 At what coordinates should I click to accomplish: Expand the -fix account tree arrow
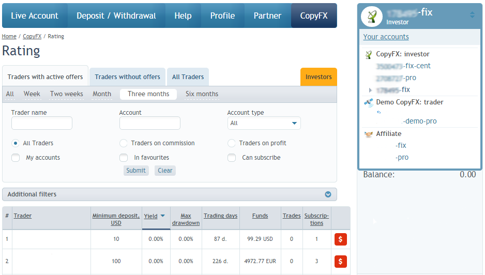pos(370,90)
